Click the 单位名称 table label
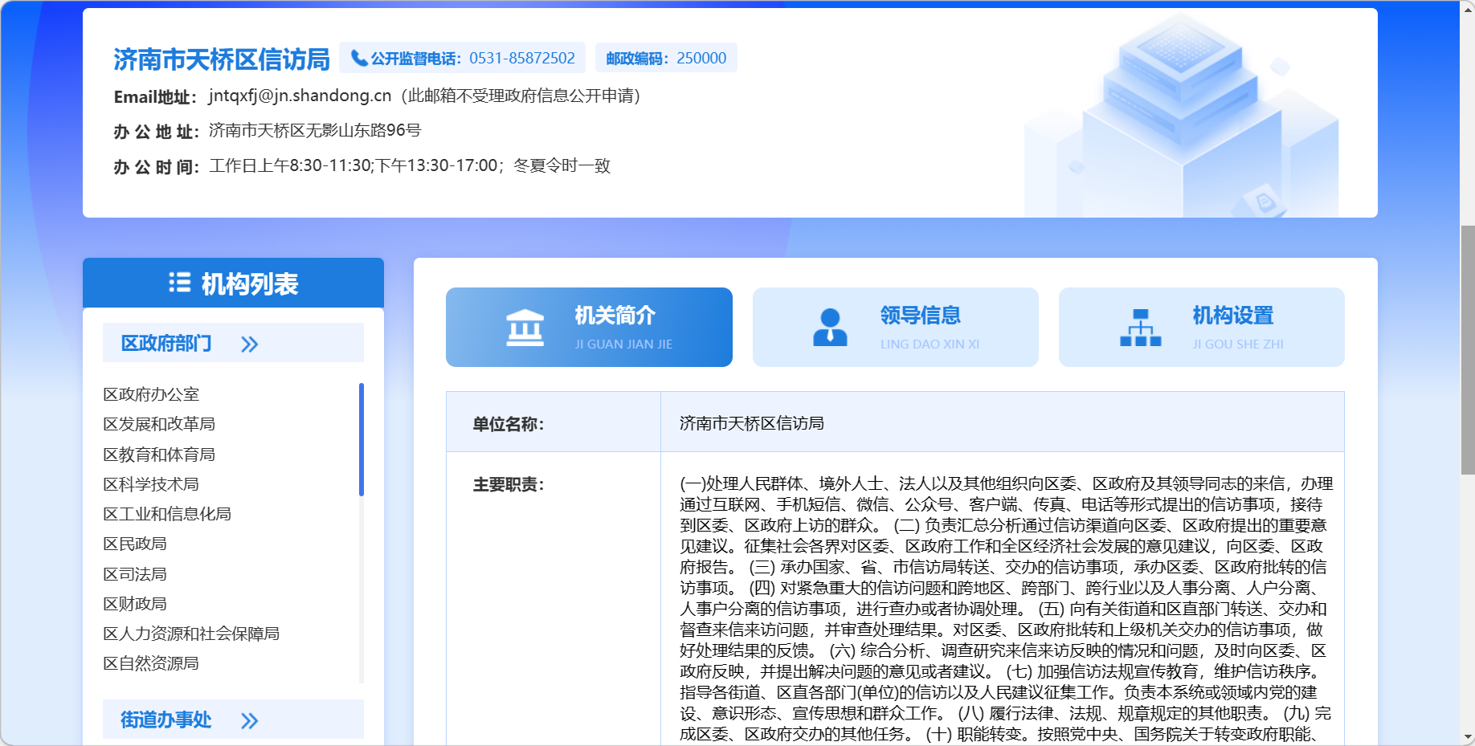 [x=509, y=424]
